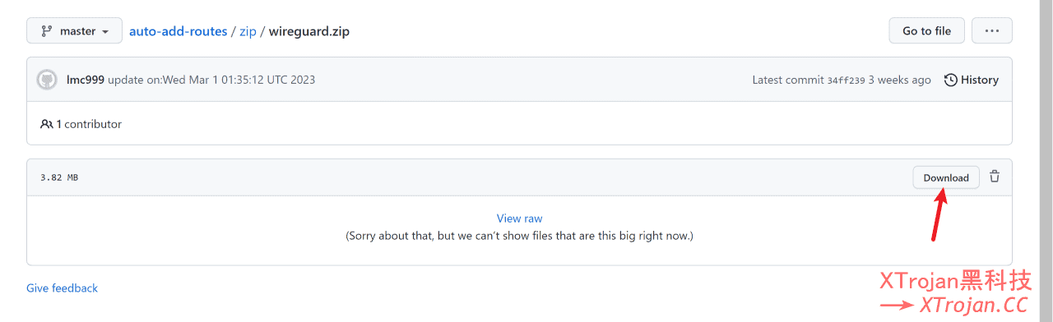
Task: Click the git branch icon on master button
Action: [46, 31]
